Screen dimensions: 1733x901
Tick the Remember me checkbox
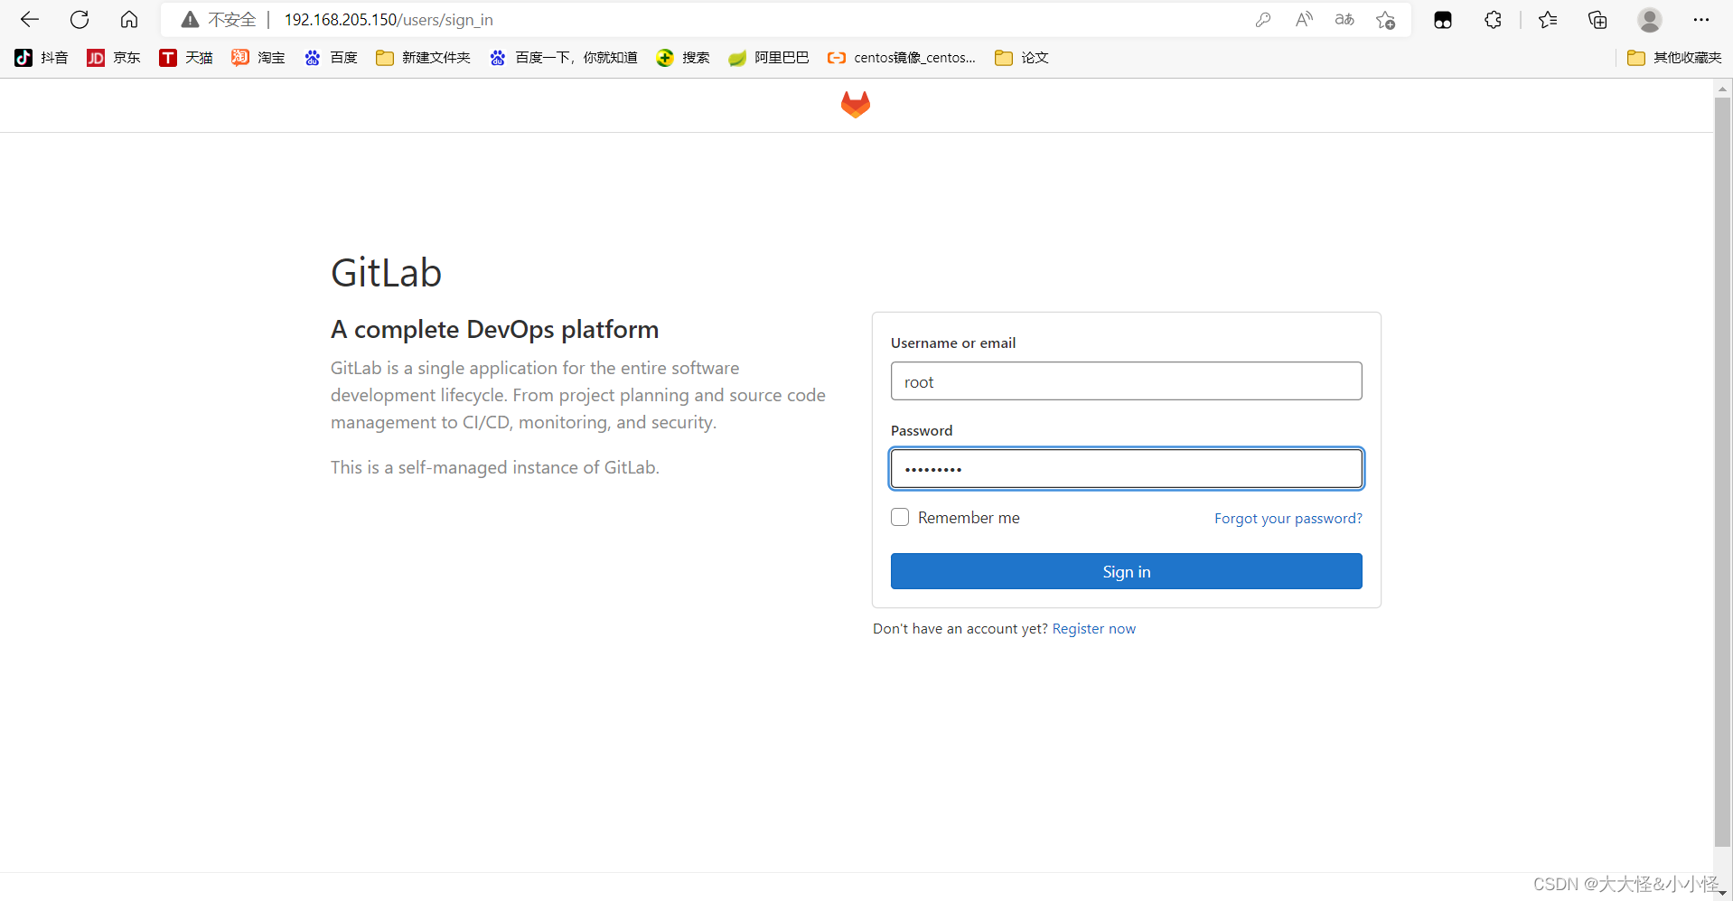[900, 517]
